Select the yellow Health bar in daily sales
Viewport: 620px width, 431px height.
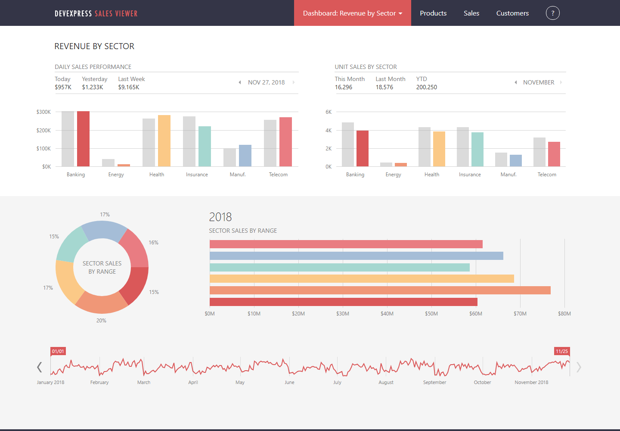[x=164, y=141]
